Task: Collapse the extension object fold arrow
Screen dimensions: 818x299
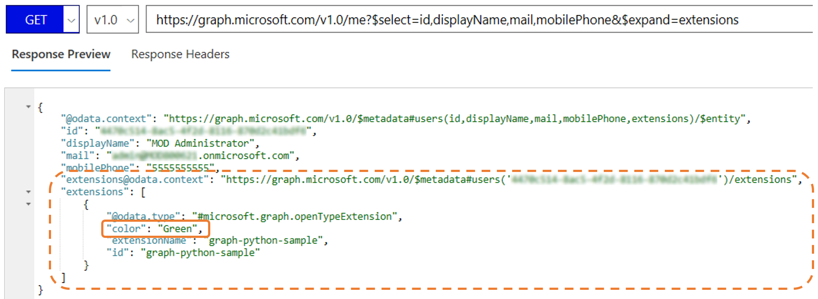Action: (28, 204)
